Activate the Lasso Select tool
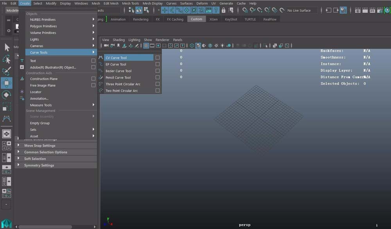This screenshot has width=391, height=229. 7,59
